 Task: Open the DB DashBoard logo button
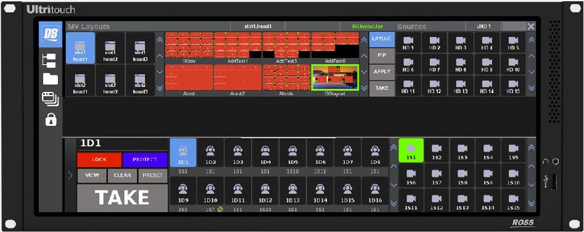[51, 34]
